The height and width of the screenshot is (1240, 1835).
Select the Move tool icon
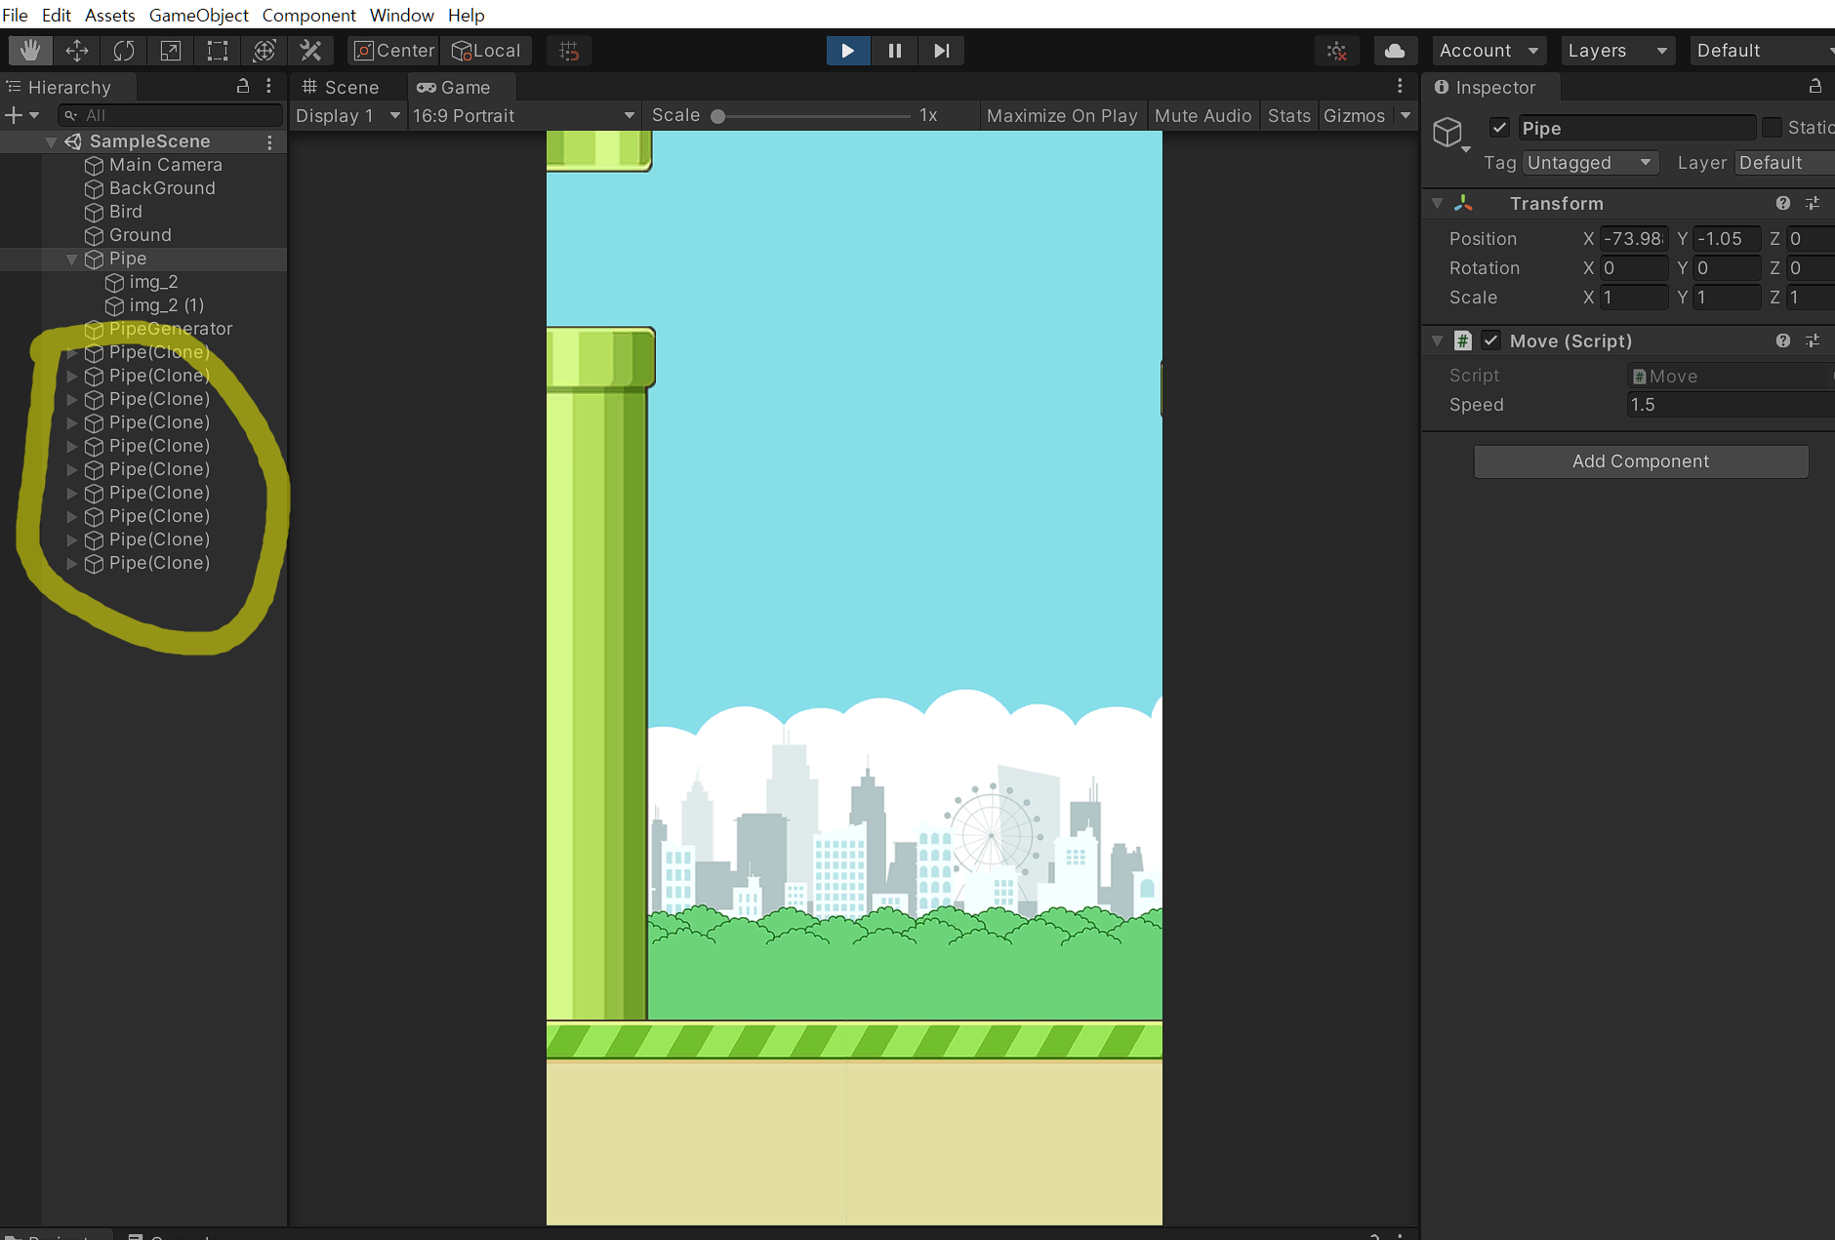pos(77,51)
